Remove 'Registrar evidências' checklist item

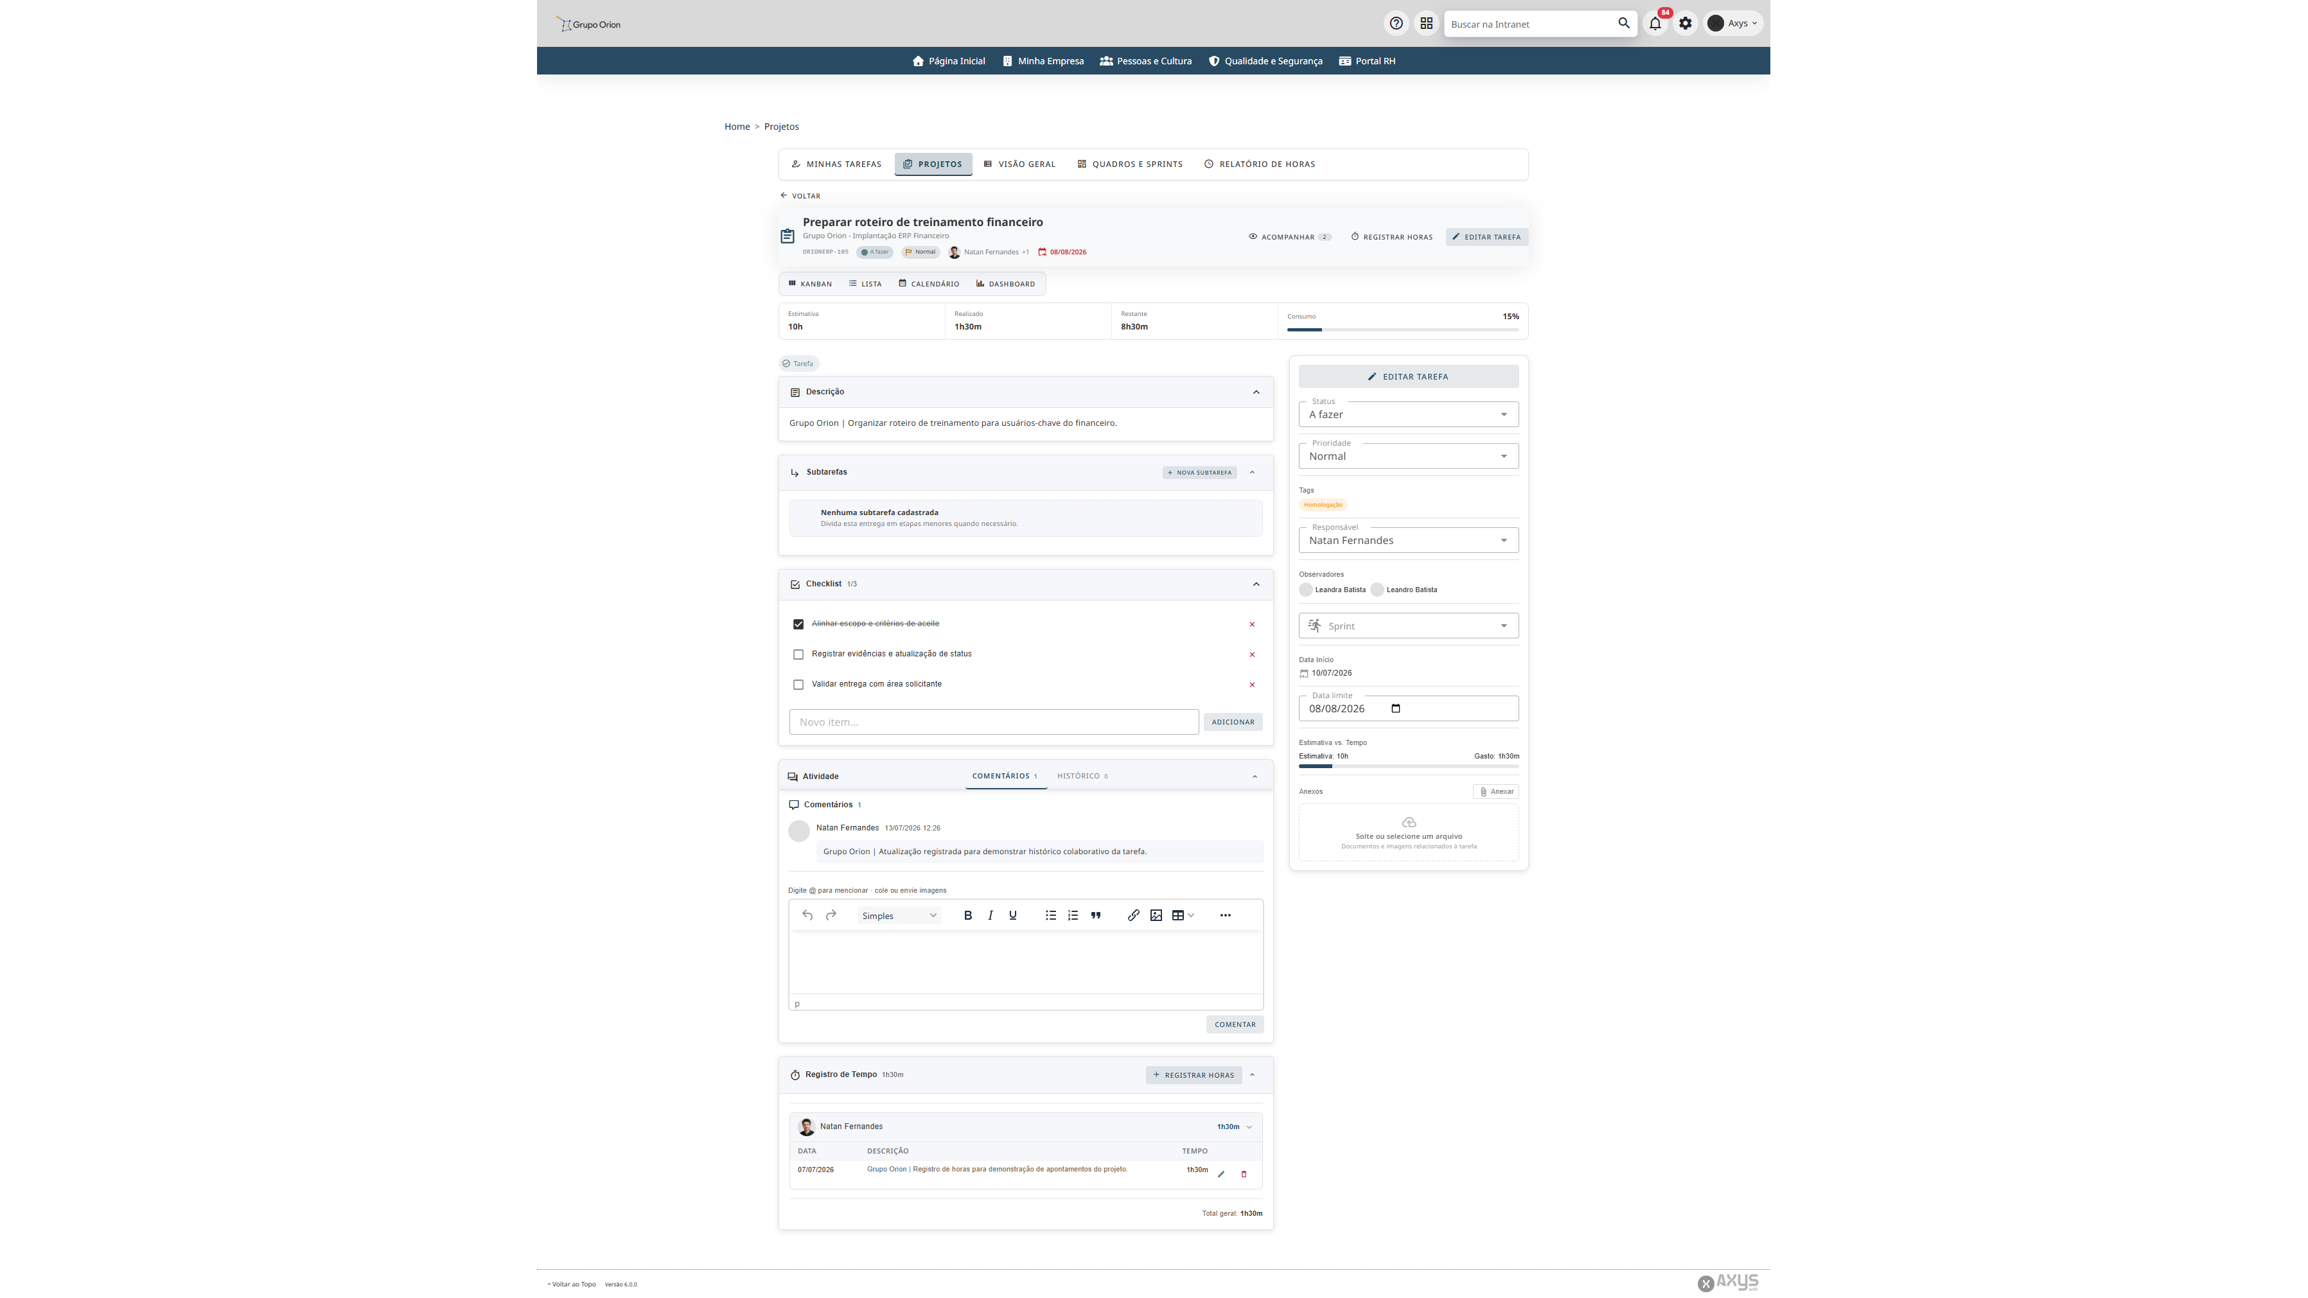[1252, 655]
